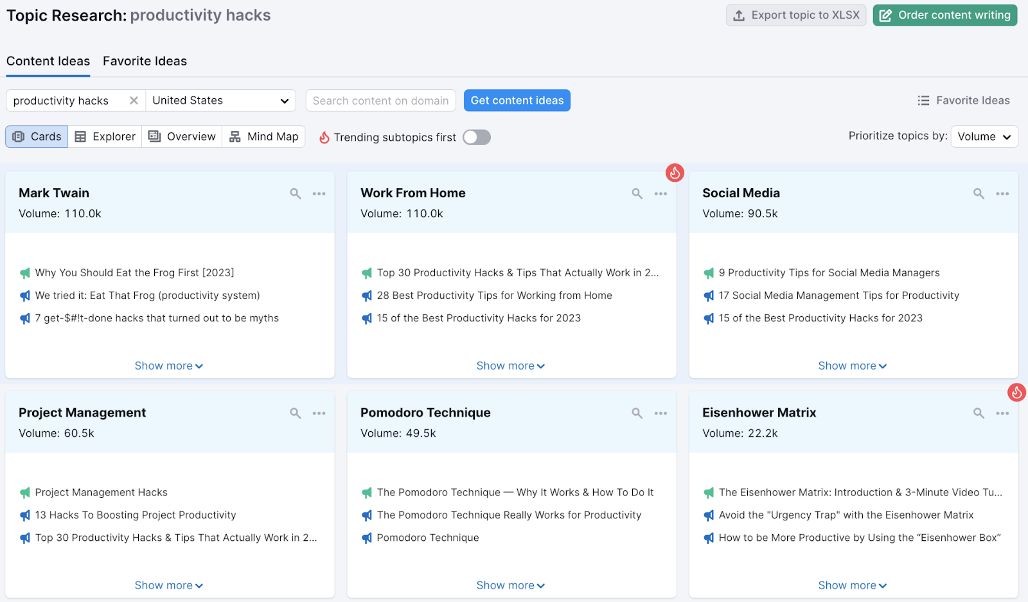Screen dimensions: 1028x602
Task: Enable Trending subtopics first
Action: point(476,137)
